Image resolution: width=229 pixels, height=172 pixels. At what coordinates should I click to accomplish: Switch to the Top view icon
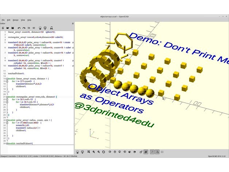pyautogui.click(x=115, y=152)
